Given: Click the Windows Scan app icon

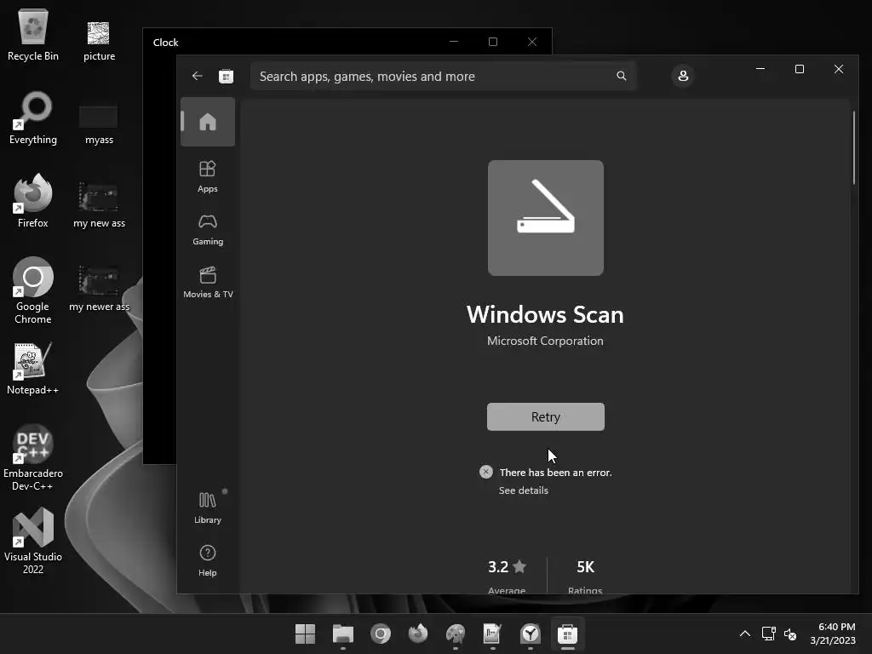Looking at the screenshot, I should [x=546, y=218].
